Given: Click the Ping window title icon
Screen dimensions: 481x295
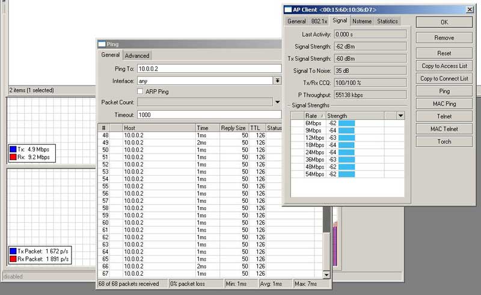Looking at the screenshot, I should [102, 45].
